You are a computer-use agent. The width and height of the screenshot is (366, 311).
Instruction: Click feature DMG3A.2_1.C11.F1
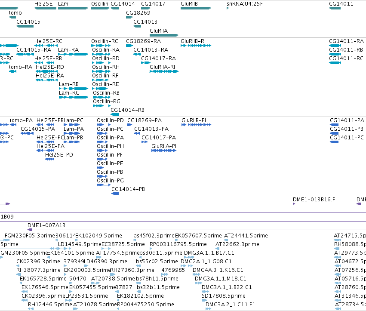tap(231, 305)
